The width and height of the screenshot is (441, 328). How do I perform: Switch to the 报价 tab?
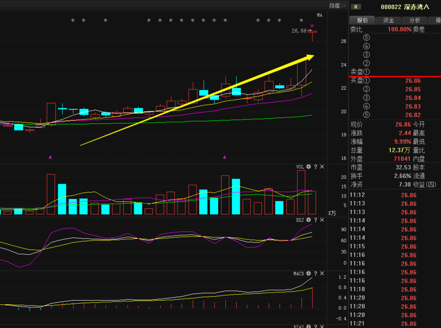pyautogui.click(x=362, y=20)
